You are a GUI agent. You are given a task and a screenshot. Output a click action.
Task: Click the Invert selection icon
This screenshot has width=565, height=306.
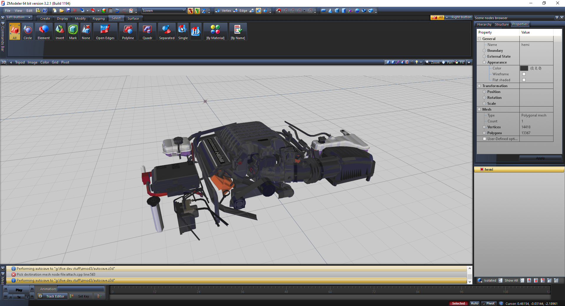60,32
